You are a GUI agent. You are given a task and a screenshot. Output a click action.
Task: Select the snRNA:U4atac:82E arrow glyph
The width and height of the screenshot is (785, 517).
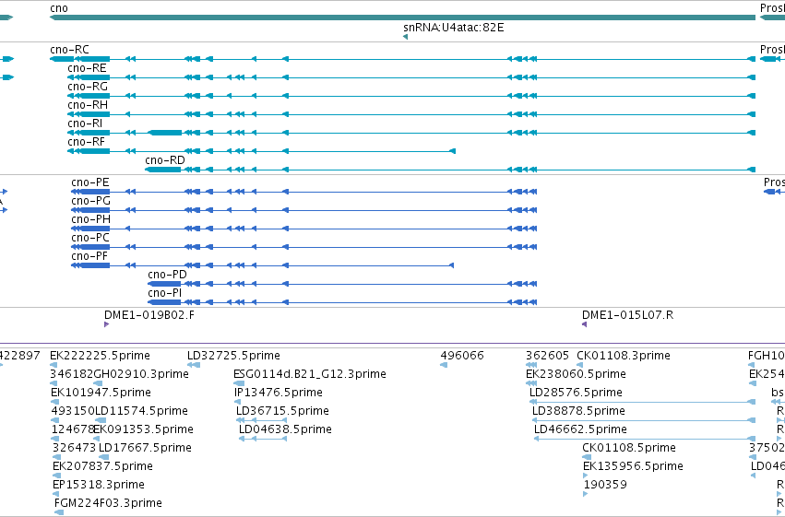coord(406,37)
